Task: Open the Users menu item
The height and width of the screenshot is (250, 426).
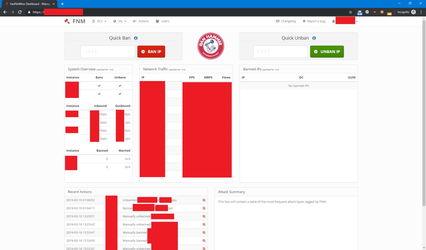Action: (x=163, y=21)
